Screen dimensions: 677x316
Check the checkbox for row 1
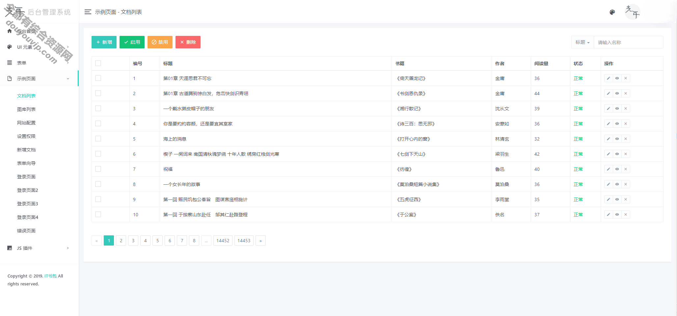pos(98,78)
